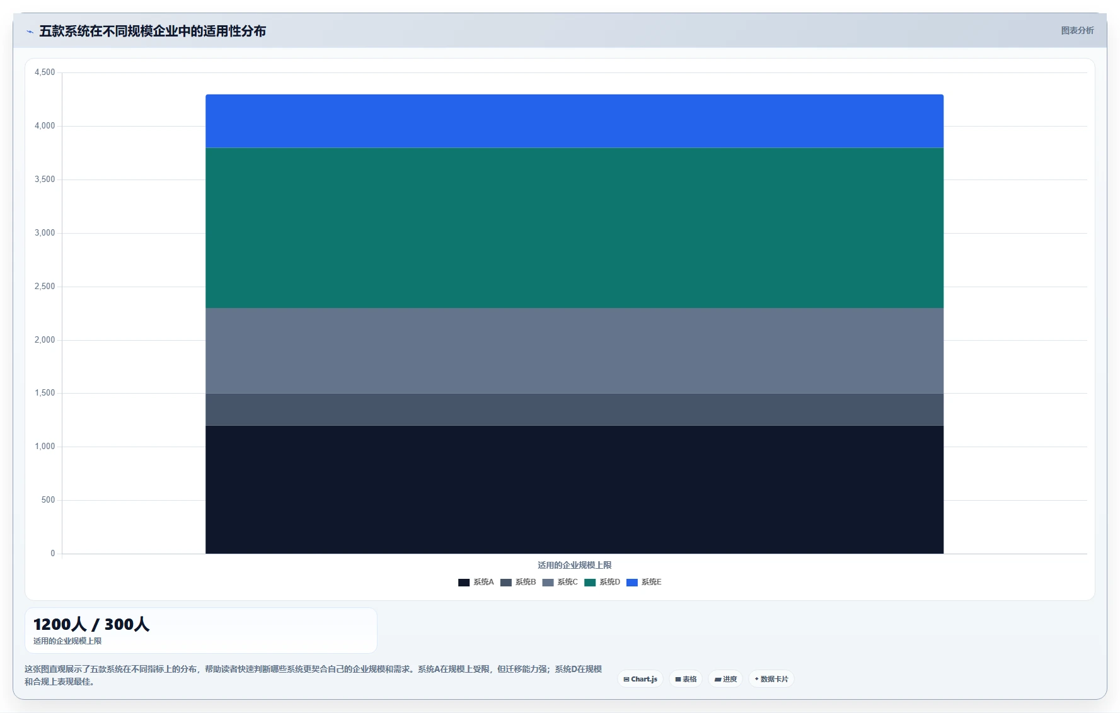1120x713 pixels.
Task: Click the bright blue 系统E bar segment
Action: (574, 121)
